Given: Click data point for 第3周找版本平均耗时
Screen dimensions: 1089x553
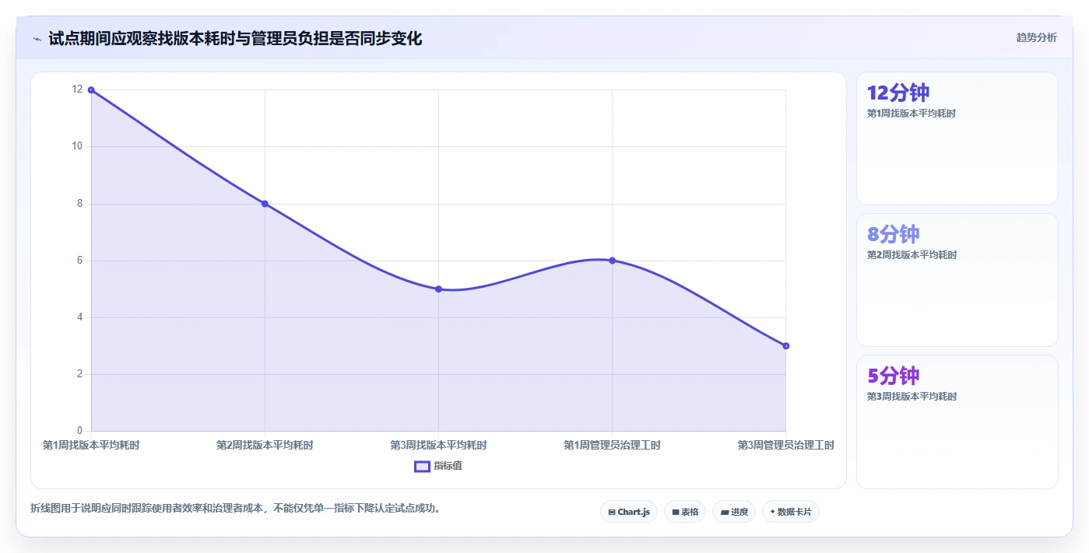Looking at the screenshot, I should 438,289.
